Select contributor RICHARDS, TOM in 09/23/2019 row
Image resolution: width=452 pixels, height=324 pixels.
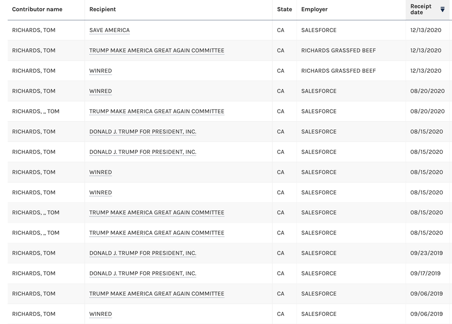point(34,253)
